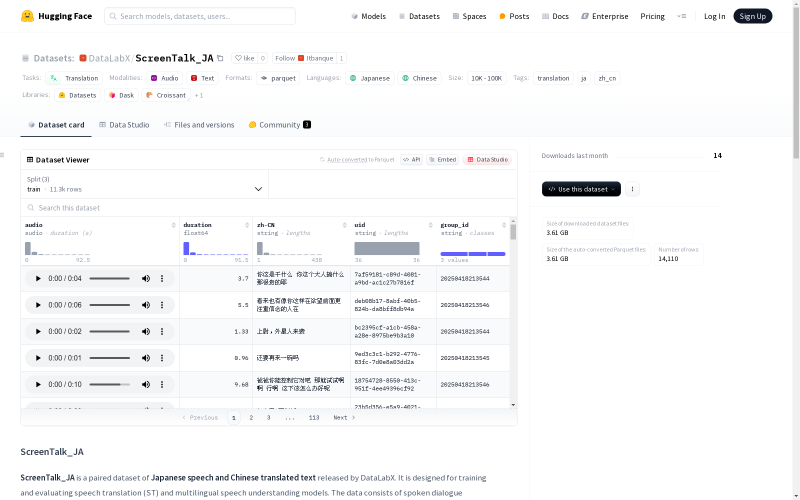Seek within the 0:04 audio progress bar
Viewport: 800px width, 500px height.
109,278
